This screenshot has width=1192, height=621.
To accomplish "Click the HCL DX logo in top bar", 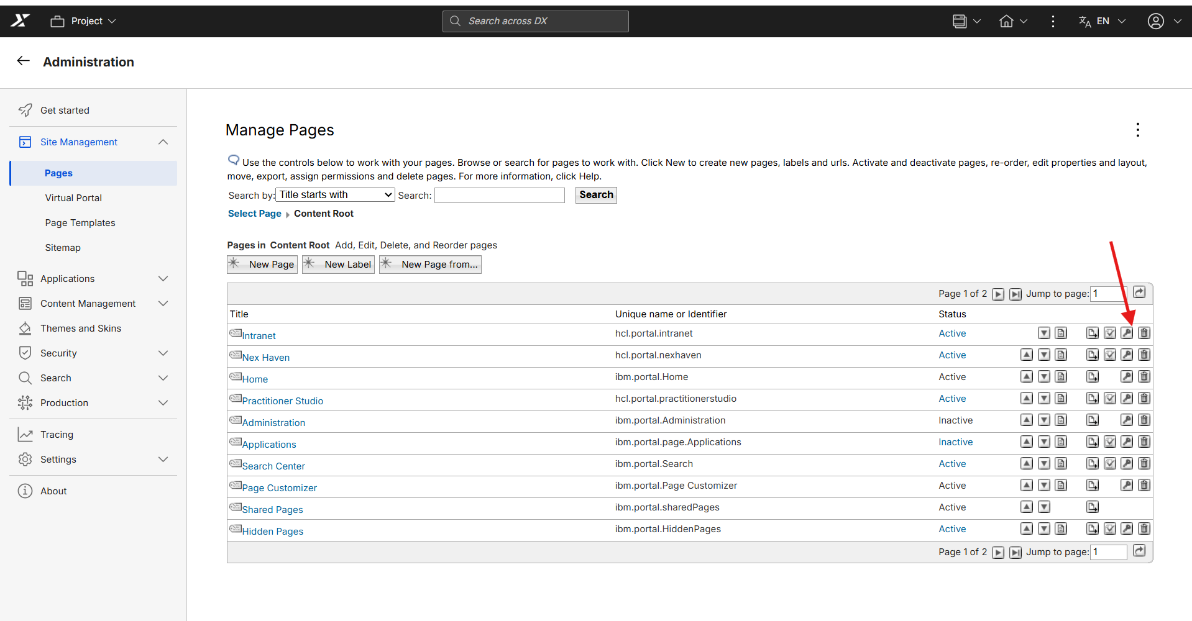I will coord(20,21).
